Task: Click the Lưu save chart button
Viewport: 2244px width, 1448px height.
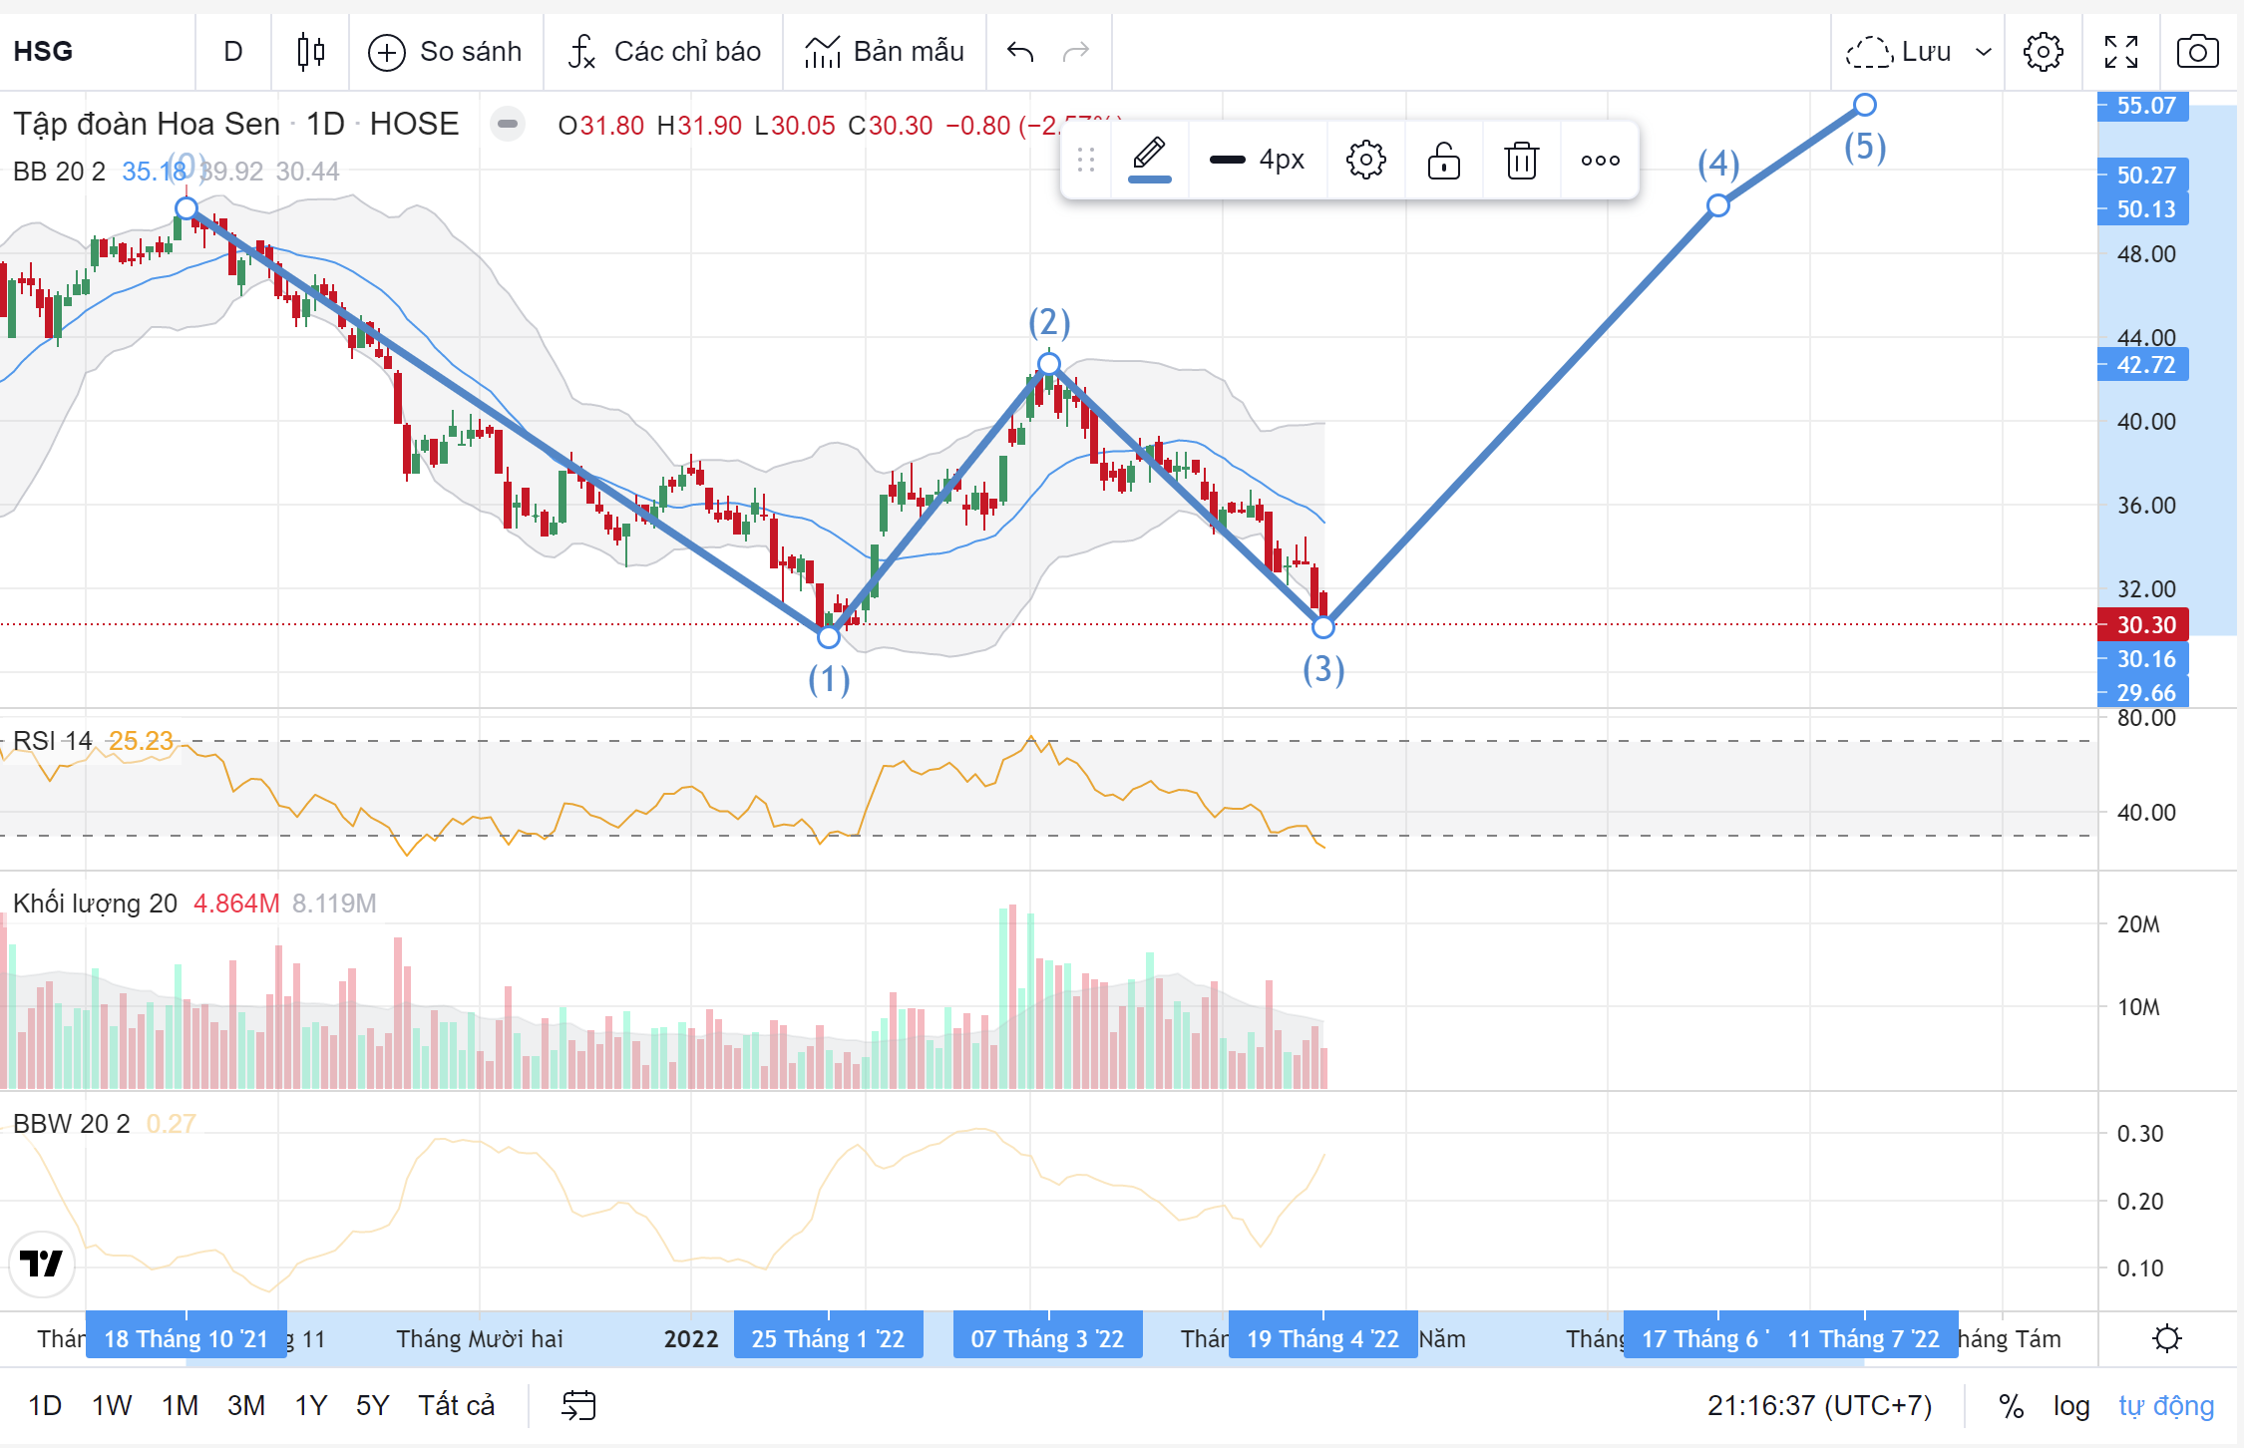Action: (1898, 51)
